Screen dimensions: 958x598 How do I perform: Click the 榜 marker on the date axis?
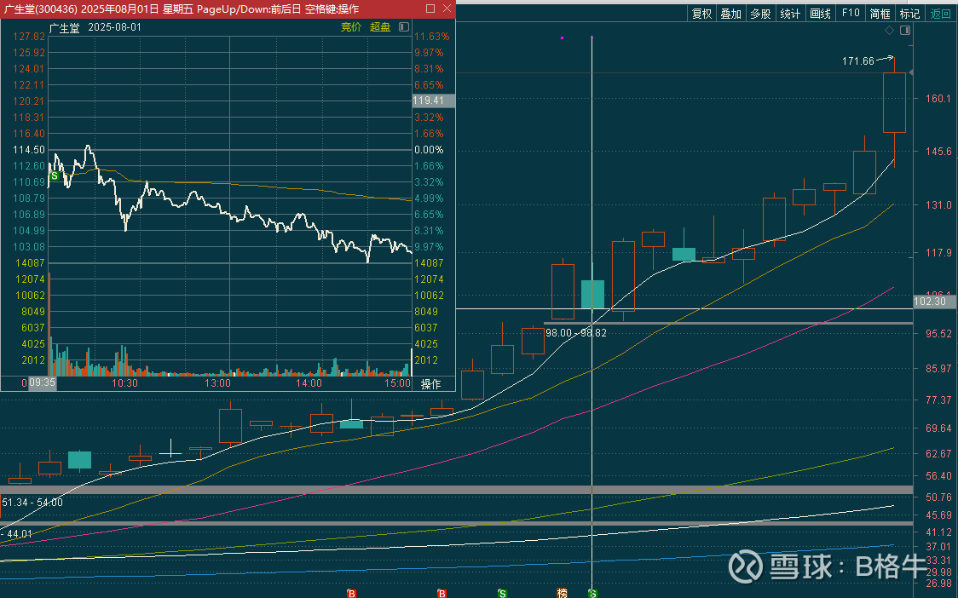[x=562, y=593]
